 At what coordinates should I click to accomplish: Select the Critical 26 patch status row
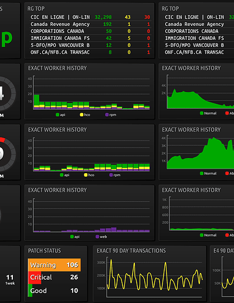55,277
